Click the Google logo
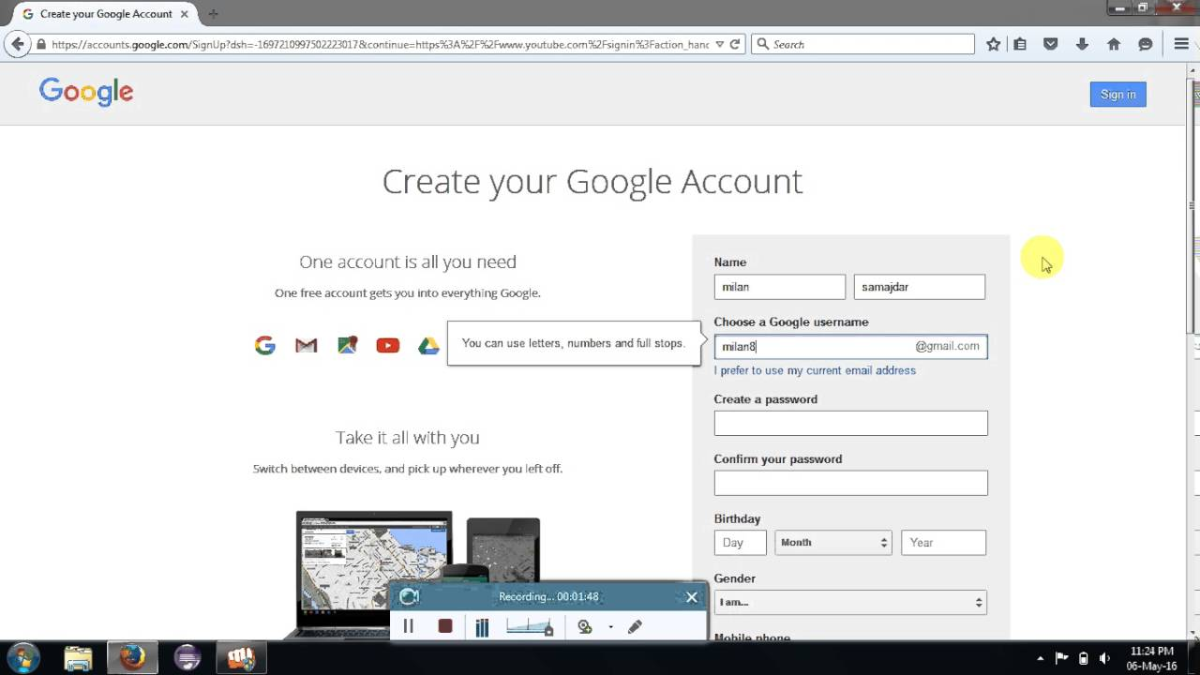Screen dimensions: 1200x675 [x=86, y=92]
